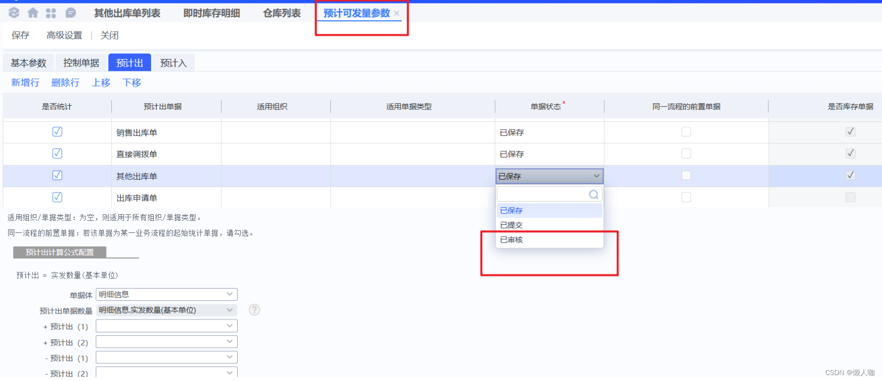
Task: Open the - 预计出 (2) dropdown
Action: coord(167,372)
